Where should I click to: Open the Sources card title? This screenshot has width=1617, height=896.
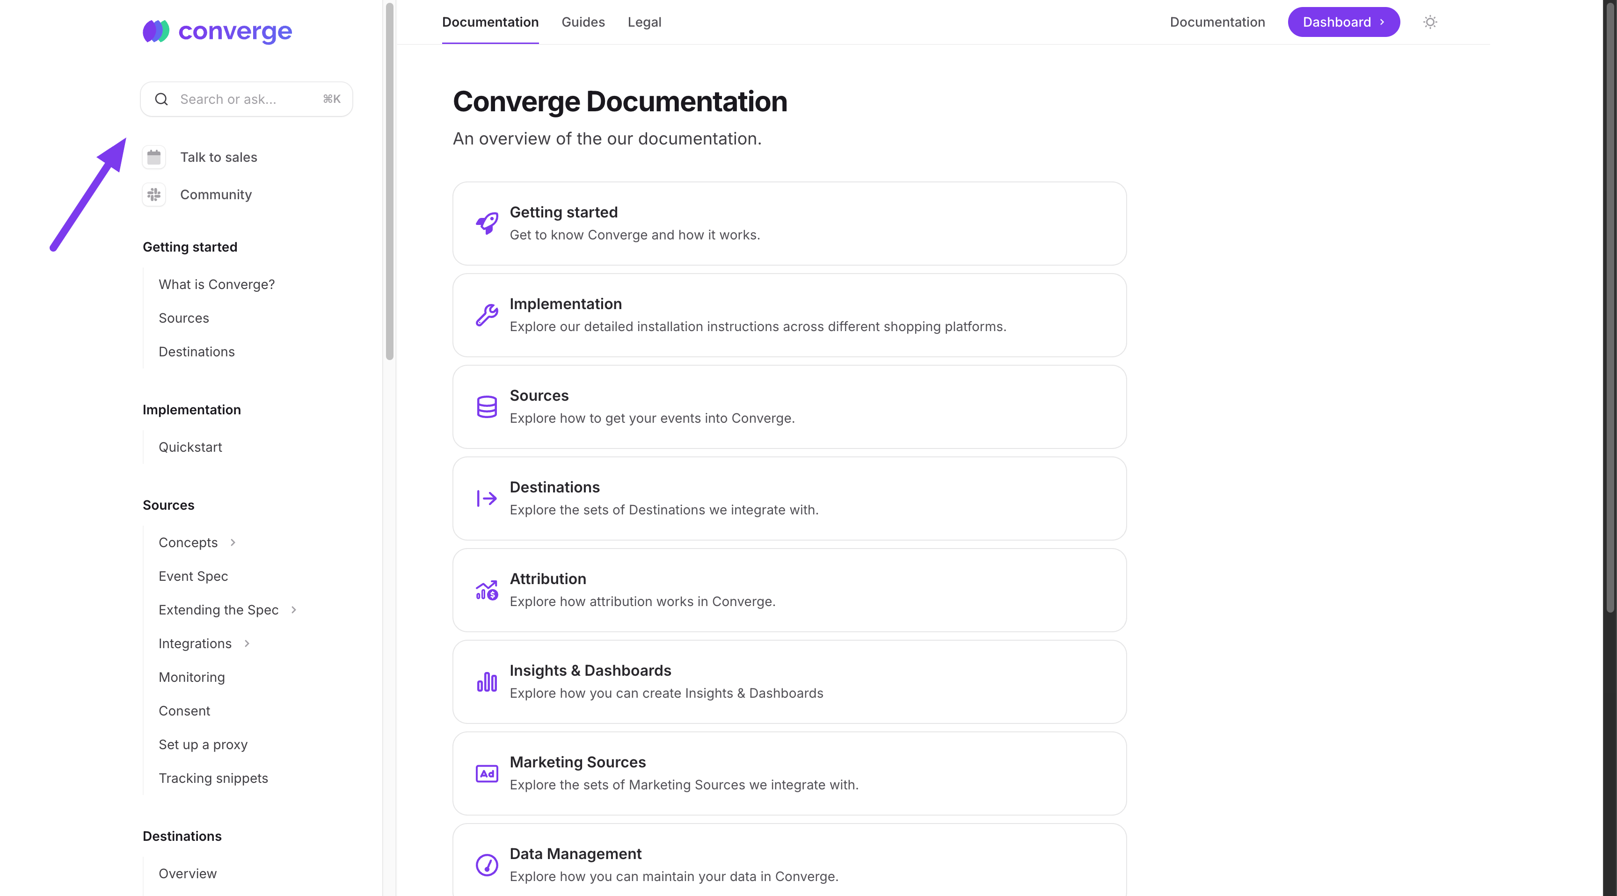(x=539, y=395)
